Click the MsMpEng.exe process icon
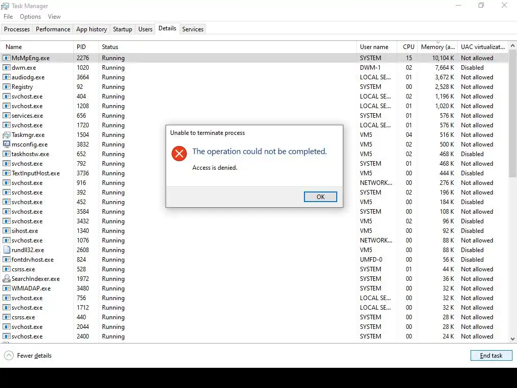Screen dimensions: 517x388 (6, 58)
